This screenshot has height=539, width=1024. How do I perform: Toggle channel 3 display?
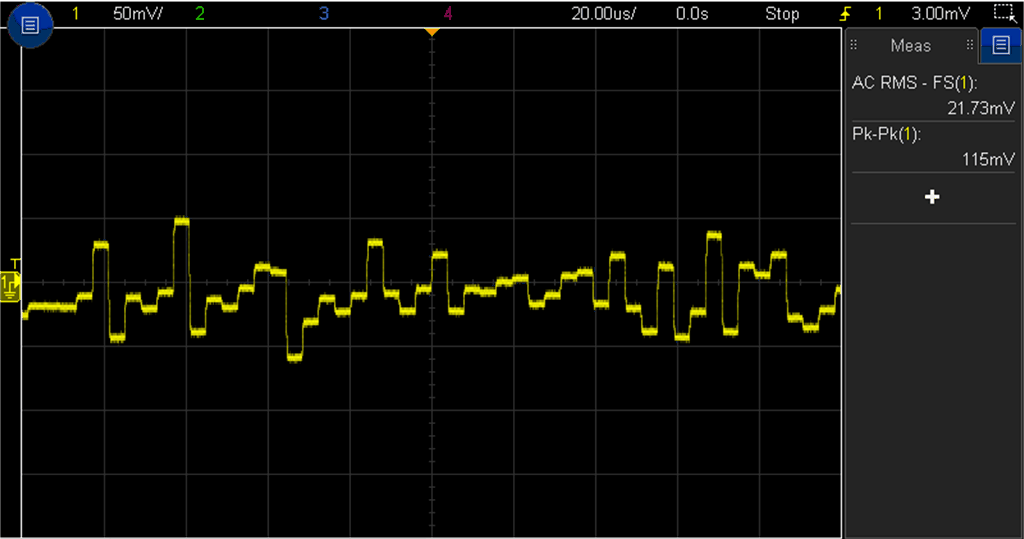324,14
